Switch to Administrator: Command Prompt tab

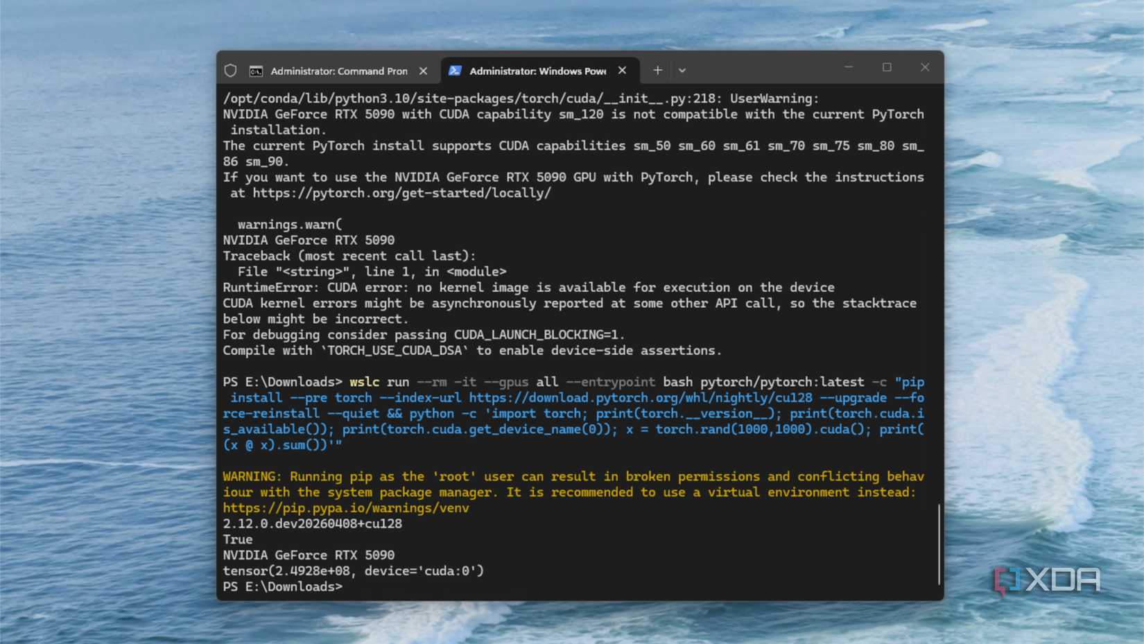[339, 71]
